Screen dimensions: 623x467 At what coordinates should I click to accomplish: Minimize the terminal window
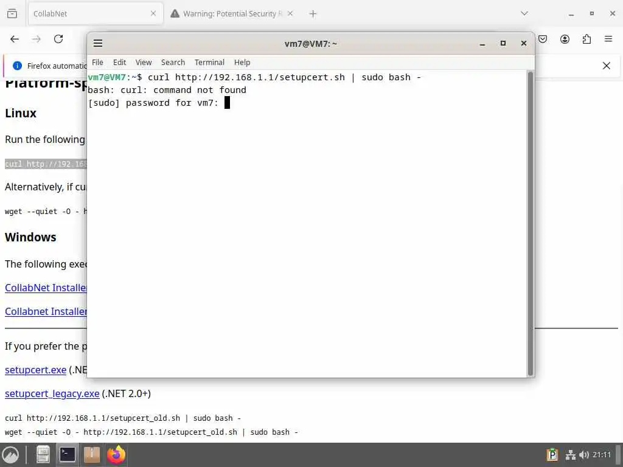pos(482,43)
